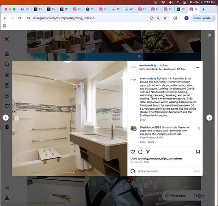Open EVEN Hotel Rockville location link
Screen dimensions: 218x206
pos(162,69)
